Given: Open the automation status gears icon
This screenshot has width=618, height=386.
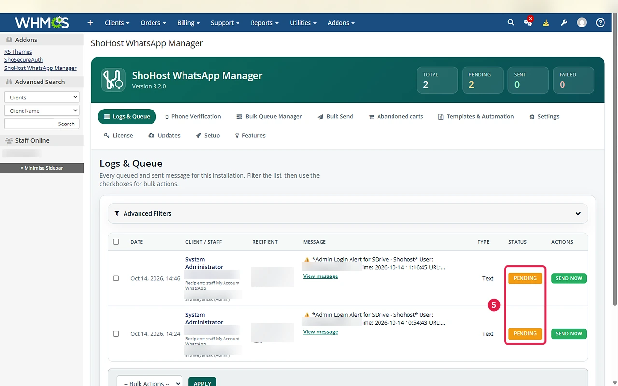Looking at the screenshot, I should tap(528, 22).
